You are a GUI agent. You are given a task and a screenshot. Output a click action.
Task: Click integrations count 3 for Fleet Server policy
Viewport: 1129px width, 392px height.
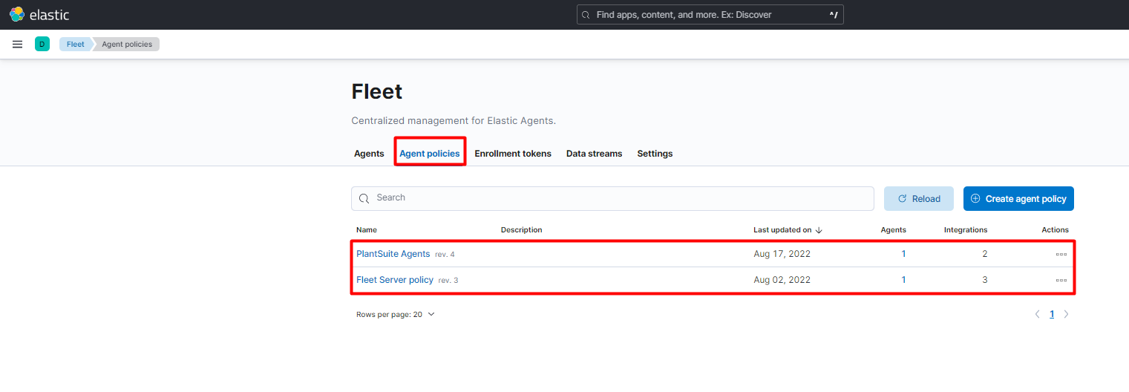[x=984, y=280]
